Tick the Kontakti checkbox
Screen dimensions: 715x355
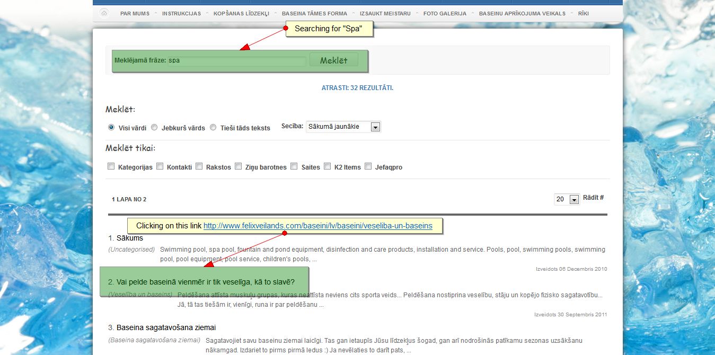(160, 166)
